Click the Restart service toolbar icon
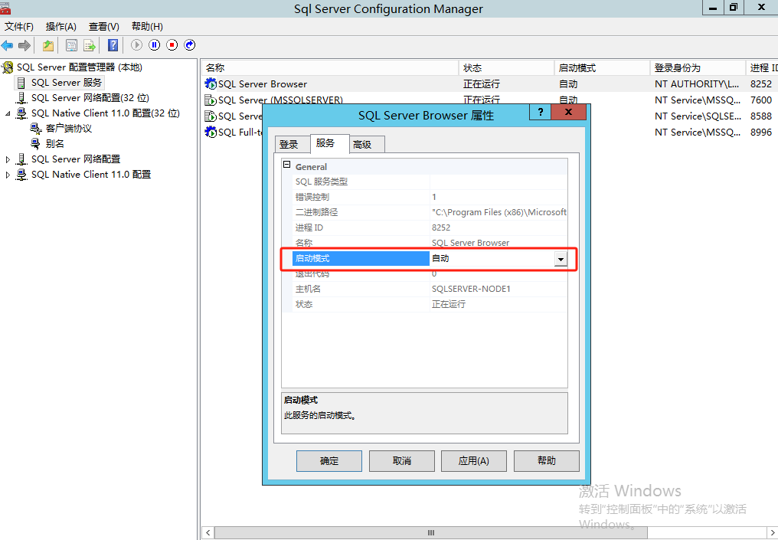Screen dimensions: 778x540 point(190,45)
